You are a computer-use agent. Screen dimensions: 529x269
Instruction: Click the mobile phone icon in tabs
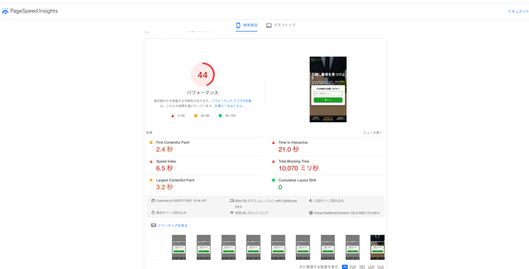pyautogui.click(x=238, y=26)
